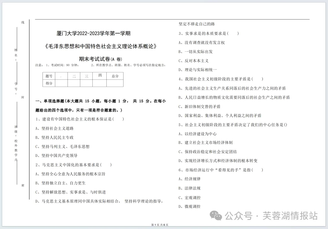This screenshot has width=328, height=229.
Task: Select option B、一切从实际出发
Action: [195, 52]
